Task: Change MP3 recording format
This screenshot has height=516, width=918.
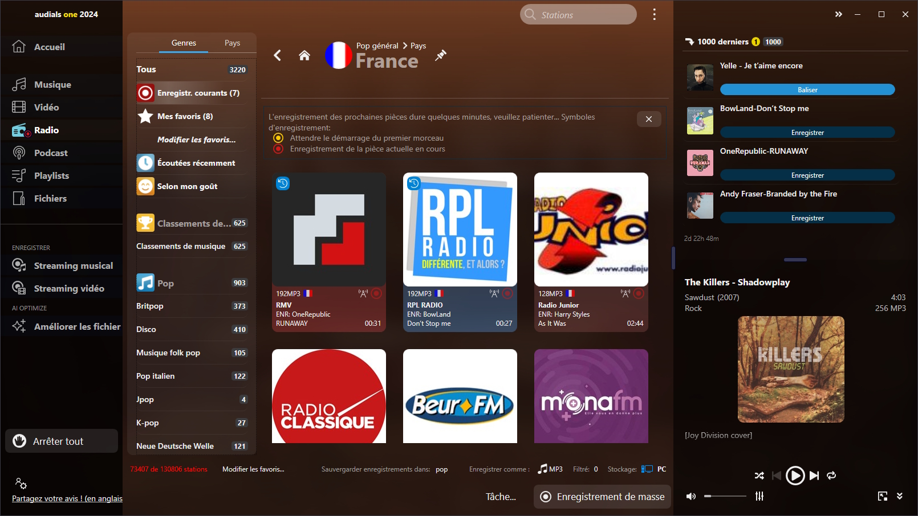Action: (550, 469)
